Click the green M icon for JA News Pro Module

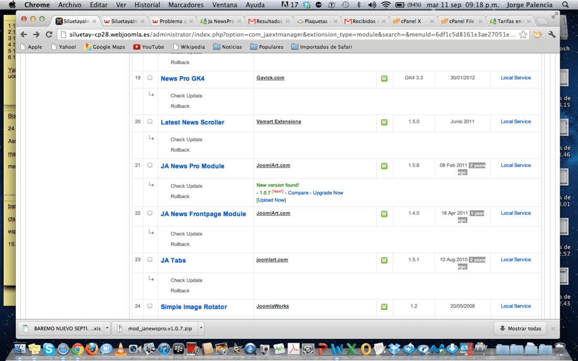click(x=384, y=166)
